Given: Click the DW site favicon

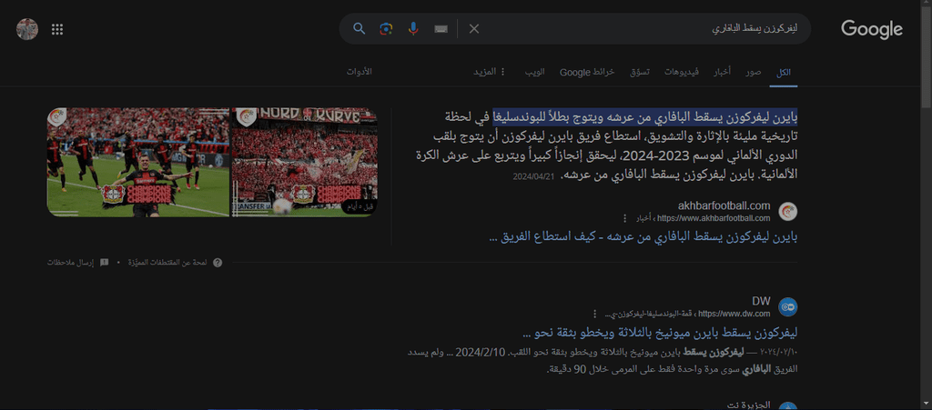Looking at the screenshot, I should (787, 306).
